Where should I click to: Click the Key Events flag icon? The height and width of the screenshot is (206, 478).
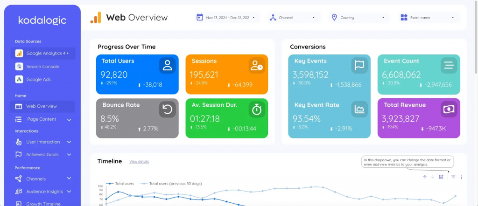tap(359, 66)
